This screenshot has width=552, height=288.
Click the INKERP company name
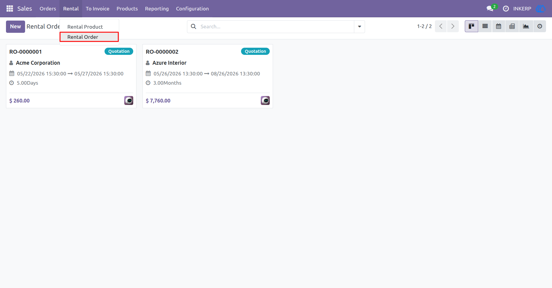(x=522, y=9)
